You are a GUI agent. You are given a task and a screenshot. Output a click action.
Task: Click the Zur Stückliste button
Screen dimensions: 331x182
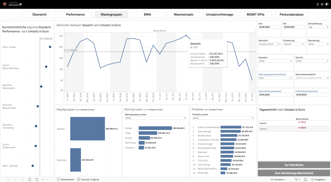click(294, 165)
